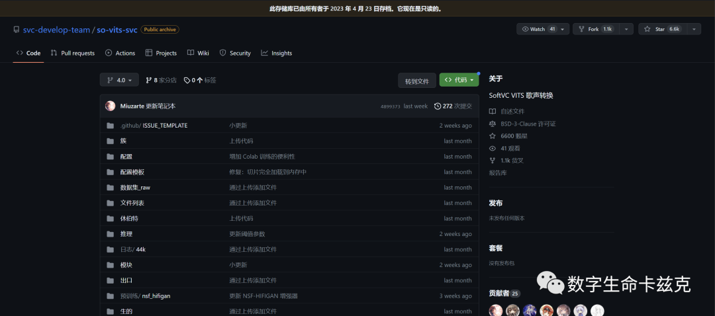Switch to the Code tab
This screenshot has height=316, width=715.
coord(28,54)
